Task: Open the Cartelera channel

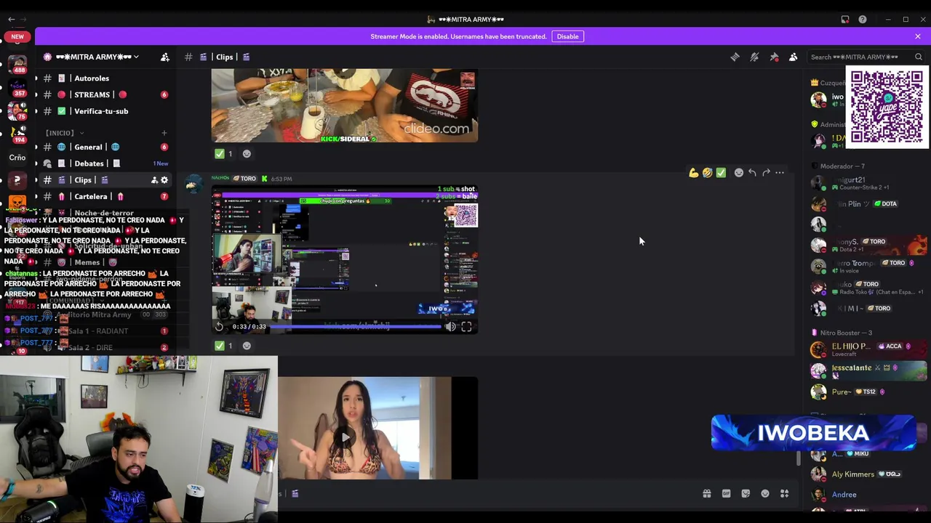Action: (x=106, y=196)
